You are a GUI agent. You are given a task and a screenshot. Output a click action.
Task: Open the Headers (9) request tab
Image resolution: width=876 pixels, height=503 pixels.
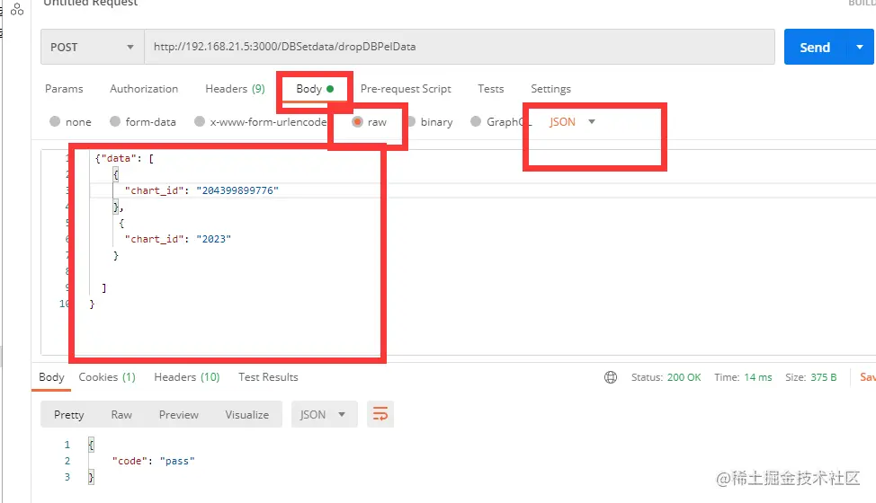click(235, 89)
